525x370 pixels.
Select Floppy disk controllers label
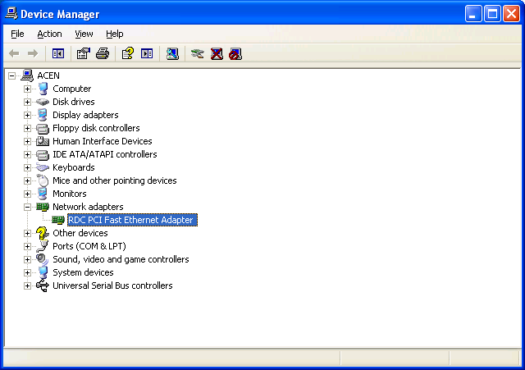pos(96,128)
